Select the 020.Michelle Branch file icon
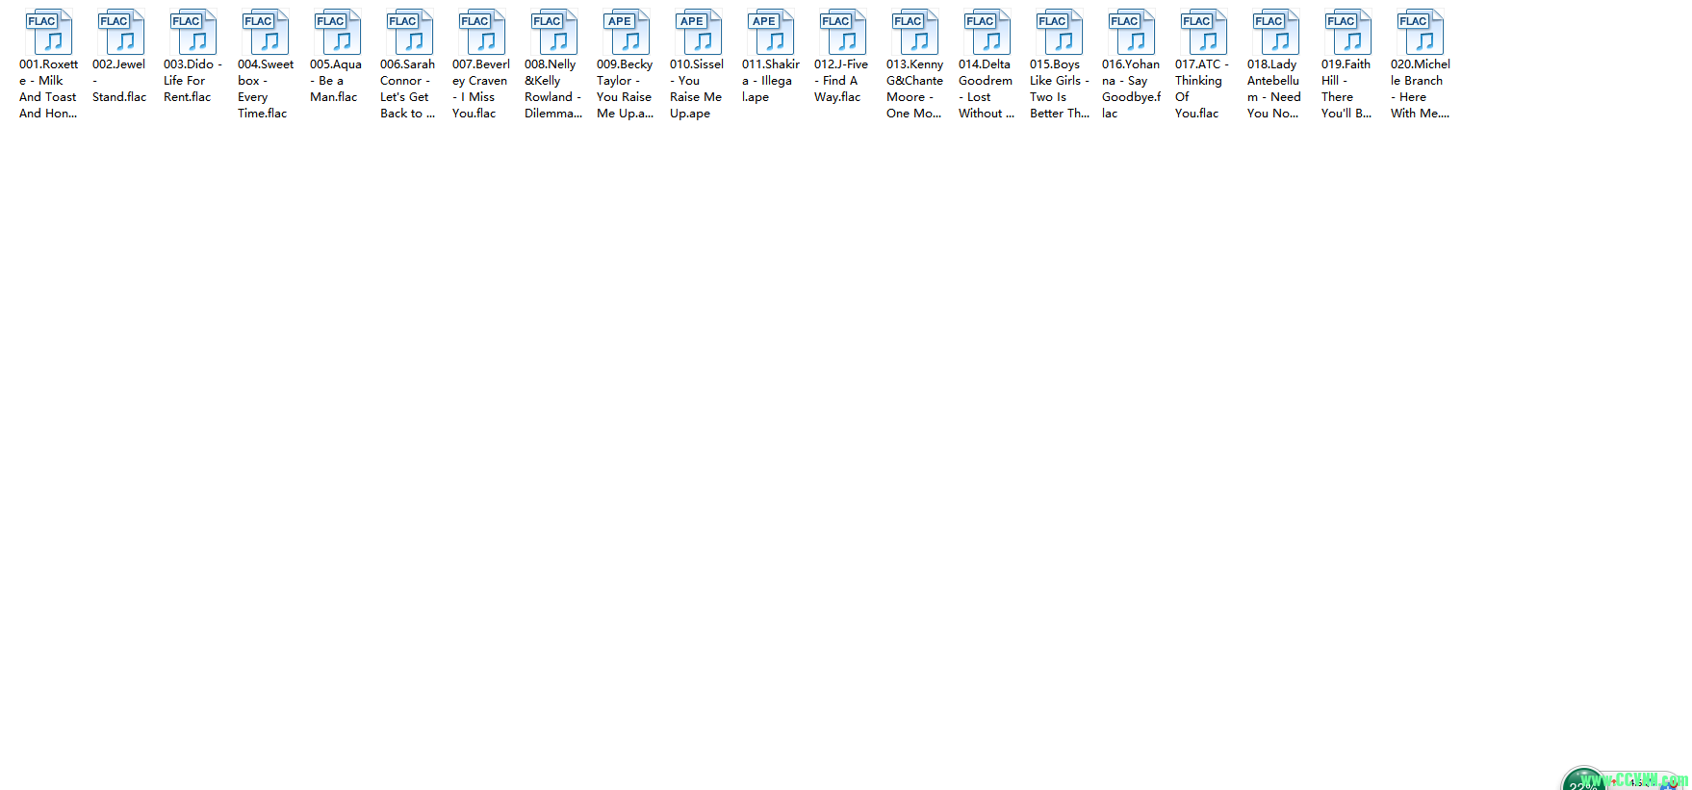Image resolution: width=1692 pixels, height=790 pixels. click(x=1421, y=32)
